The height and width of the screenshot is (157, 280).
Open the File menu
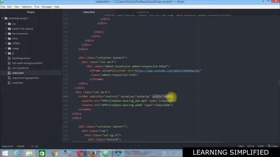point(3,7)
